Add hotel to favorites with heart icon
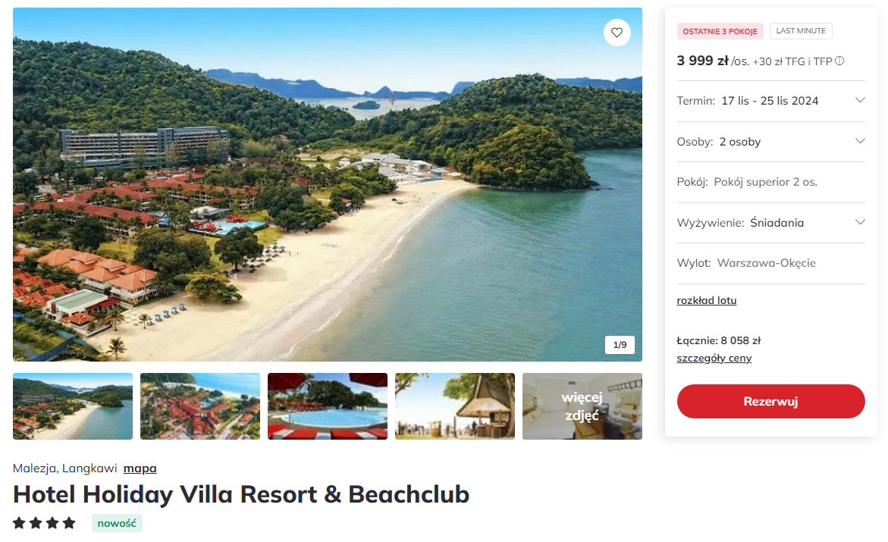 point(617,33)
